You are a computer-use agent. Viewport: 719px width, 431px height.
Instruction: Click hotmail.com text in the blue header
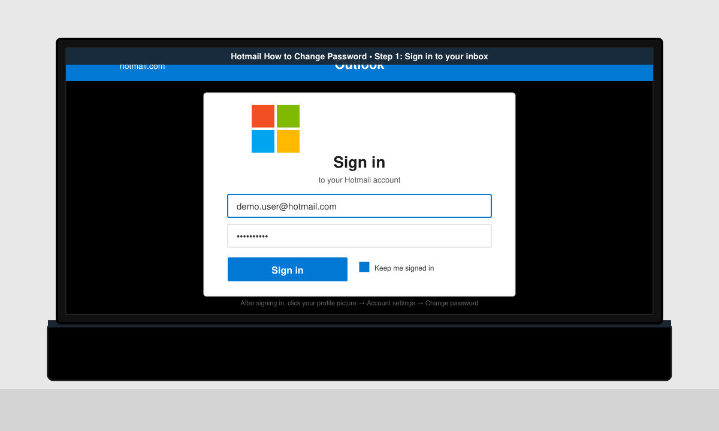click(x=142, y=66)
